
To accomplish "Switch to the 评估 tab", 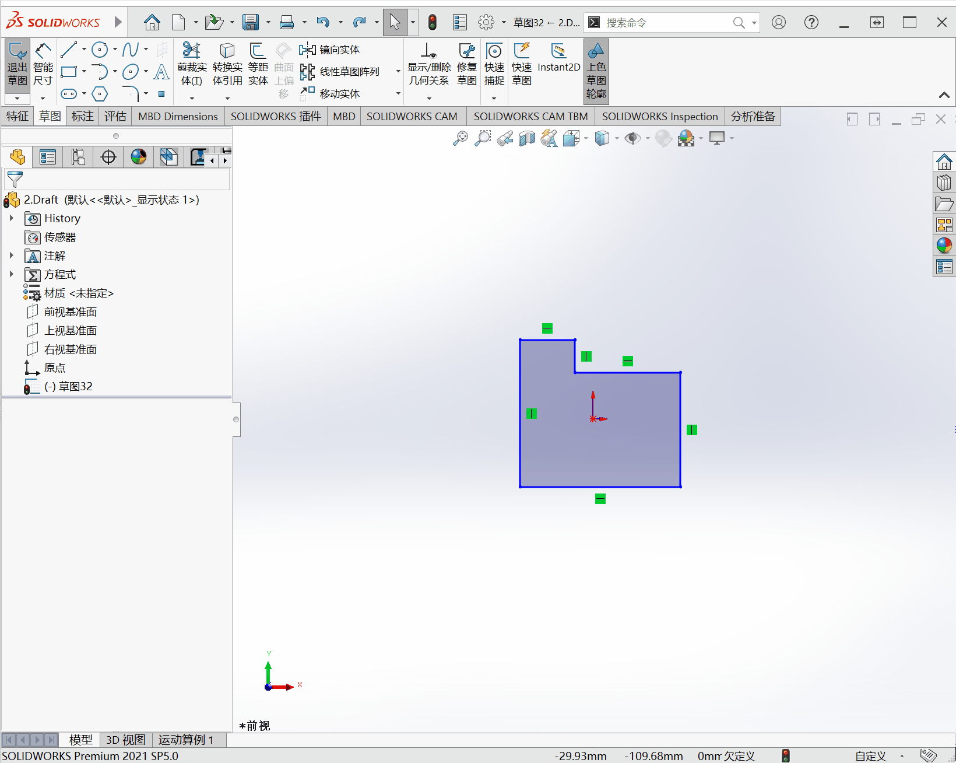I will point(115,116).
